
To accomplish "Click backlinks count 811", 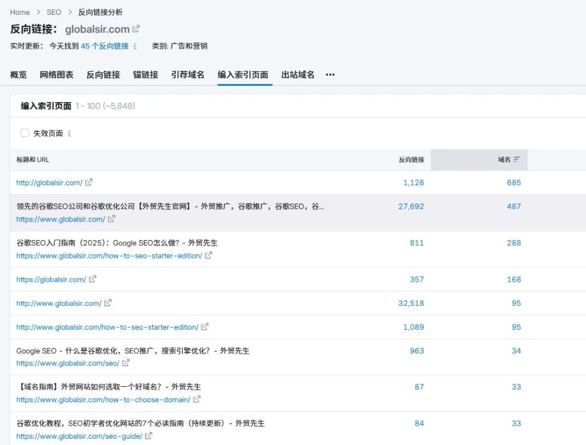I will click(x=417, y=243).
